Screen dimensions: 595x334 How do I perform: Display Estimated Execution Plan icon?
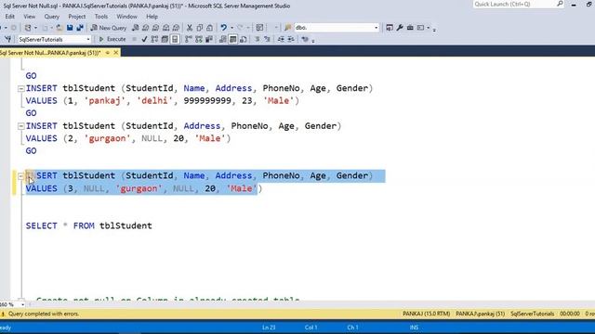[154, 39]
